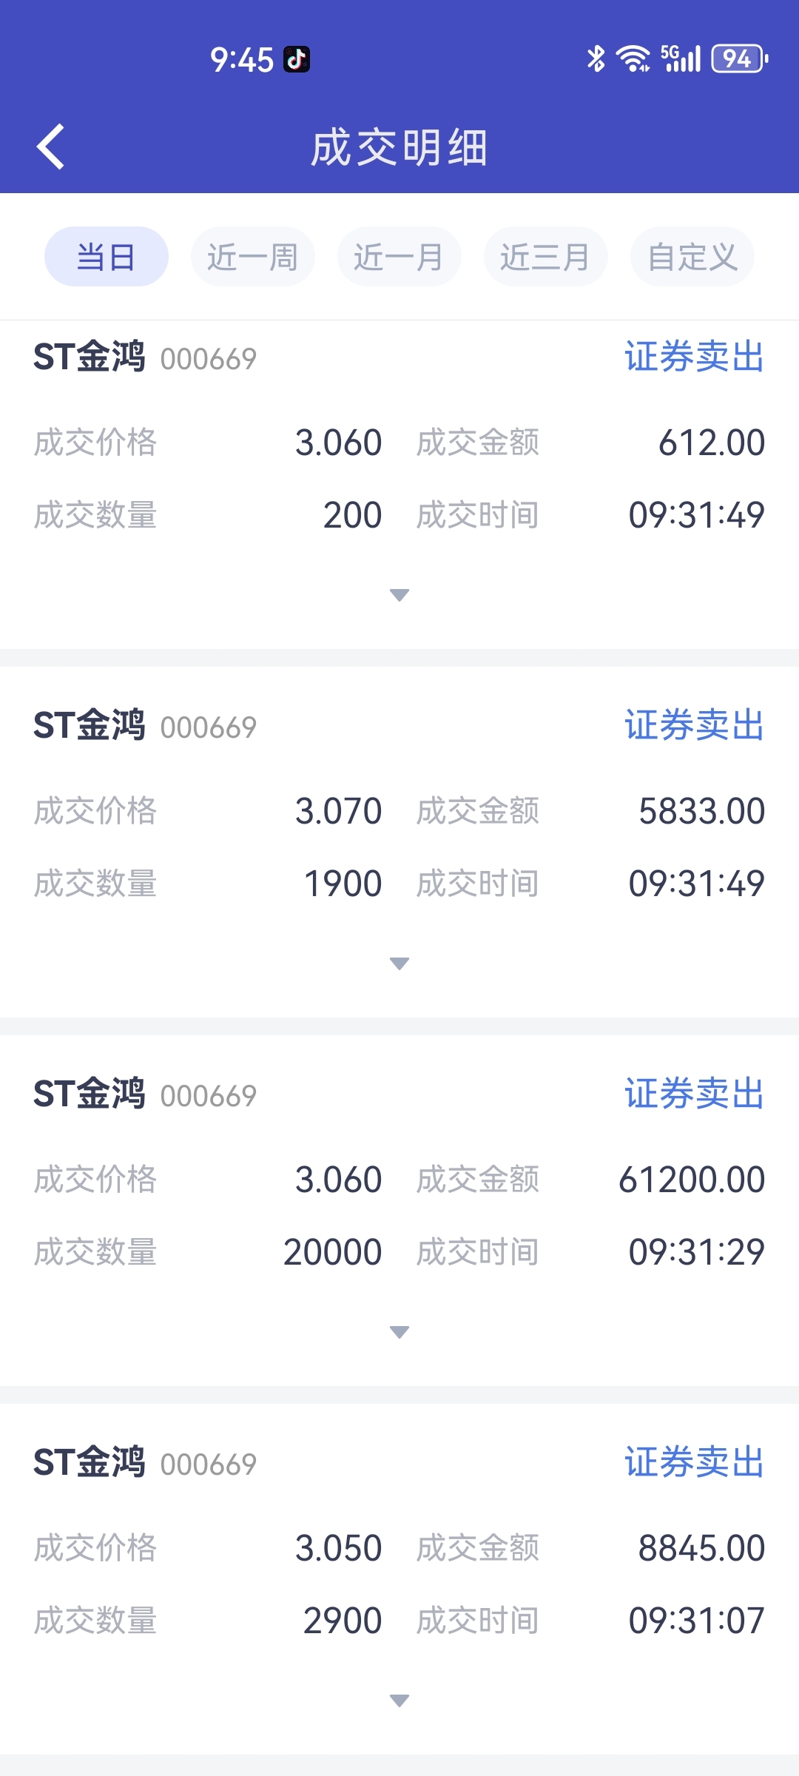Tap the Bluetooth status icon
Screen dimensions: 799x1776
tap(596, 58)
